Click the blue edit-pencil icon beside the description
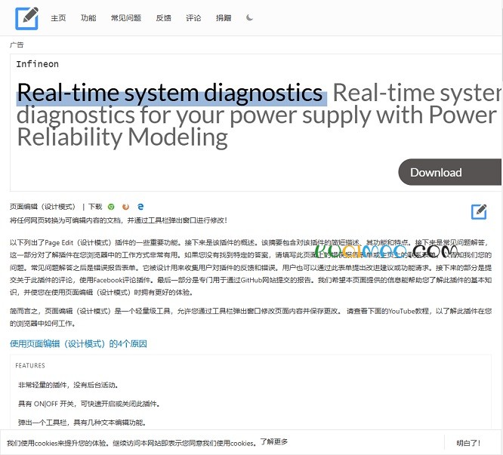Image resolution: width=503 pixels, height=455 pixels. coord(479,211)
